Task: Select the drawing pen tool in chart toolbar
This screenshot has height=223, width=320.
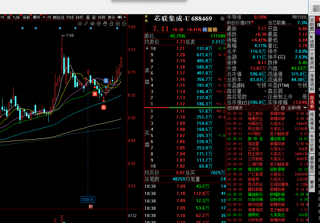Action: coord(86,24)
